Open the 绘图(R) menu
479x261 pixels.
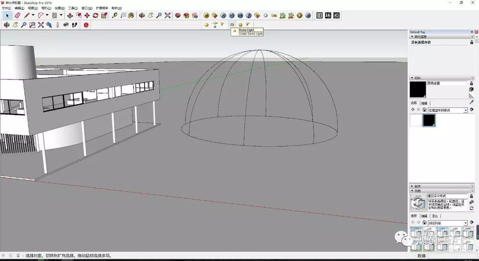pos(59,8)
